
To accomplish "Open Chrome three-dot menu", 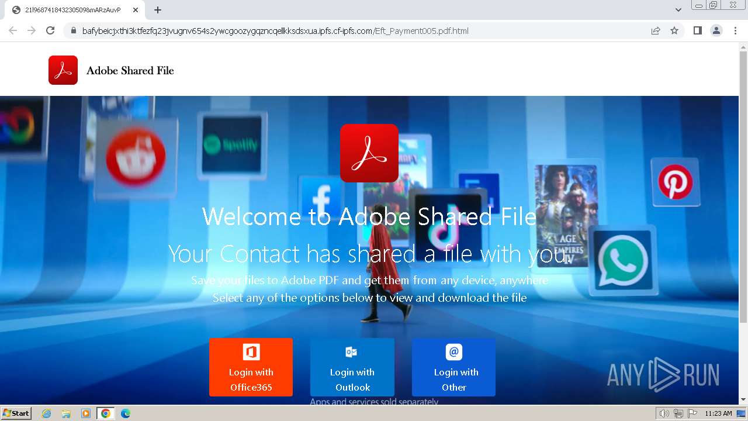I will point(735,30).
